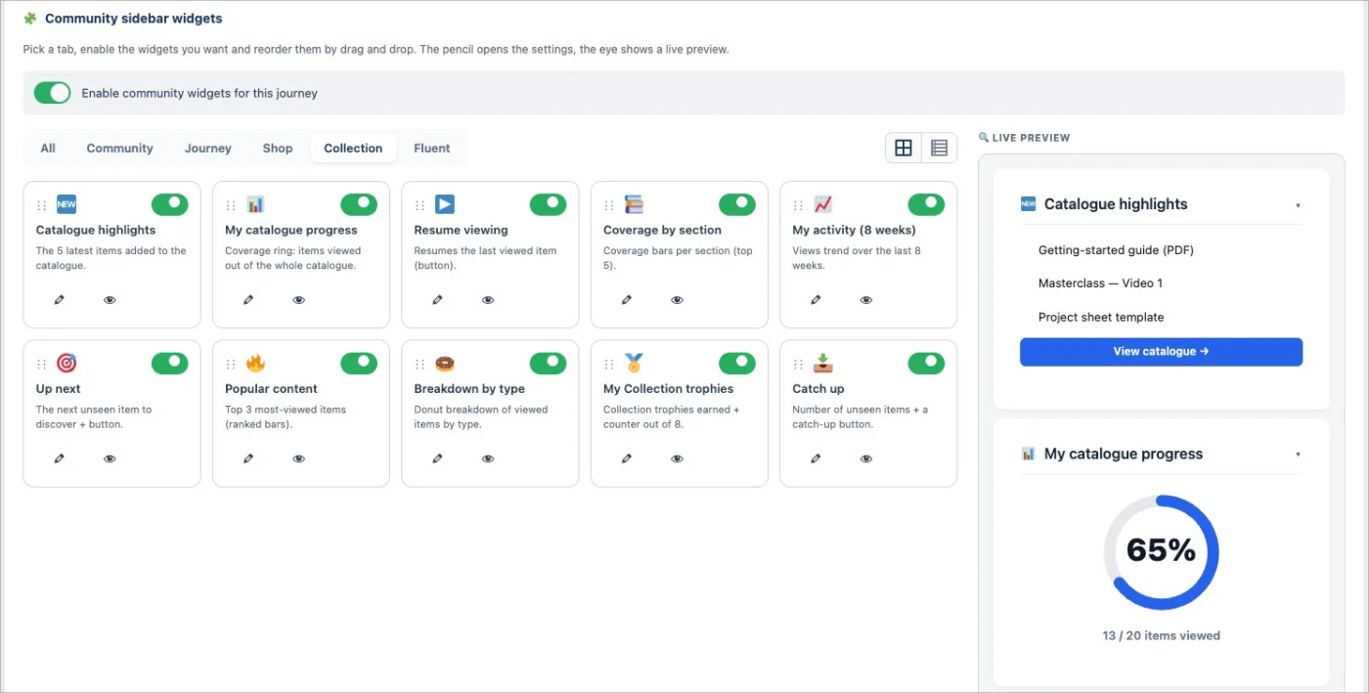
Task: Click drag handle of Catch up card
Action: [x=798, y=364]
